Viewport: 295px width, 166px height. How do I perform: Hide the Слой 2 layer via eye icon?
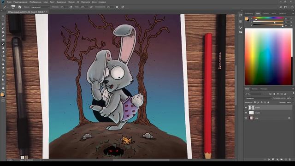(x=246, y=113)
